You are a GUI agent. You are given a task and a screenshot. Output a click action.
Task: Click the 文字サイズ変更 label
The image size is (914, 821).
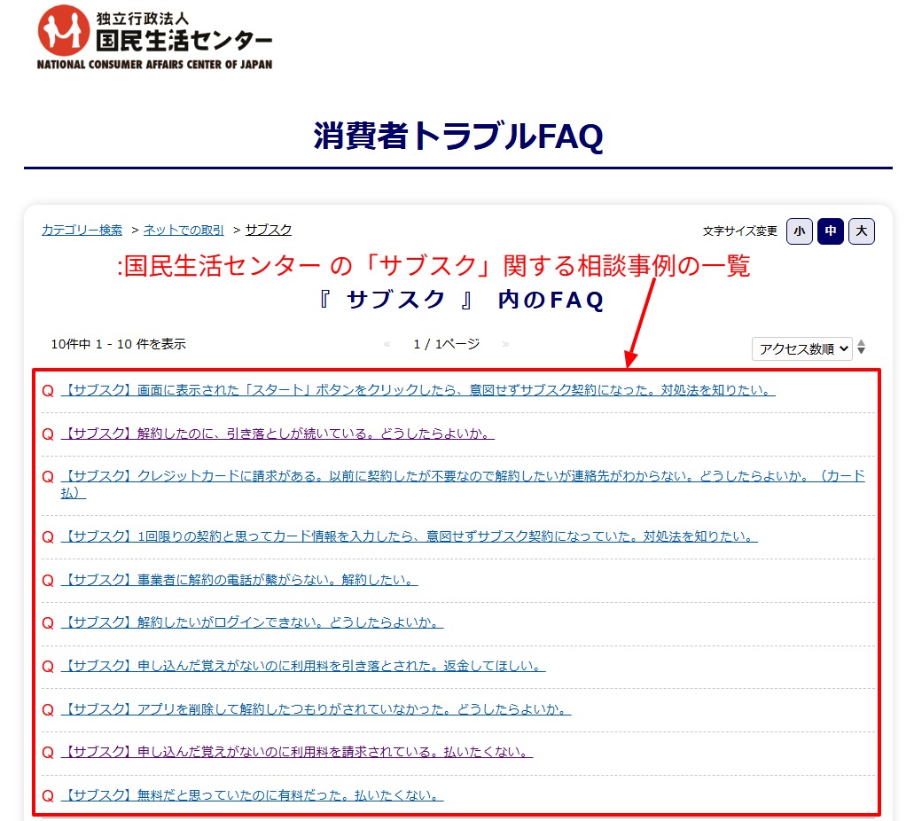click(x=739, y=231)
